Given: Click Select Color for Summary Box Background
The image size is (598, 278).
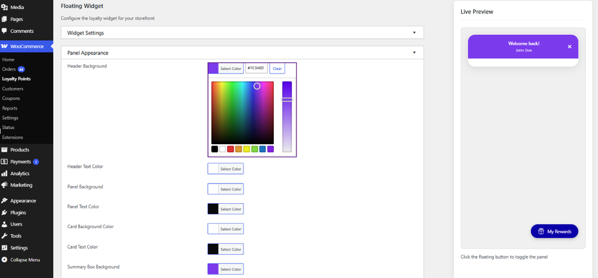Looking at the screenshot, I should coord(231,269).
